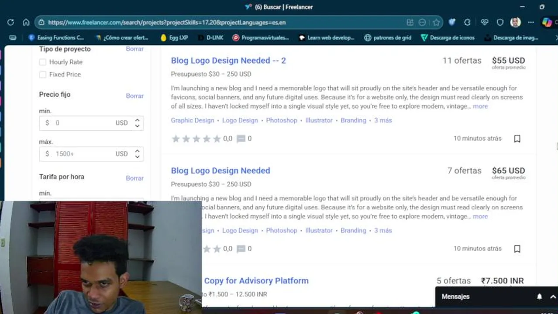This screenshot has width=558, height=314.
Task: Expand Mensajes panel with chevron arrow
Action: pos(553,297)
